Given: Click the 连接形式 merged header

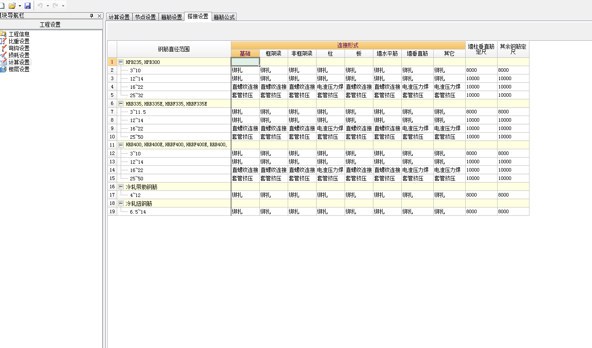Looking at the screenshot, I should pyautogui.click(x=348, y=45).
